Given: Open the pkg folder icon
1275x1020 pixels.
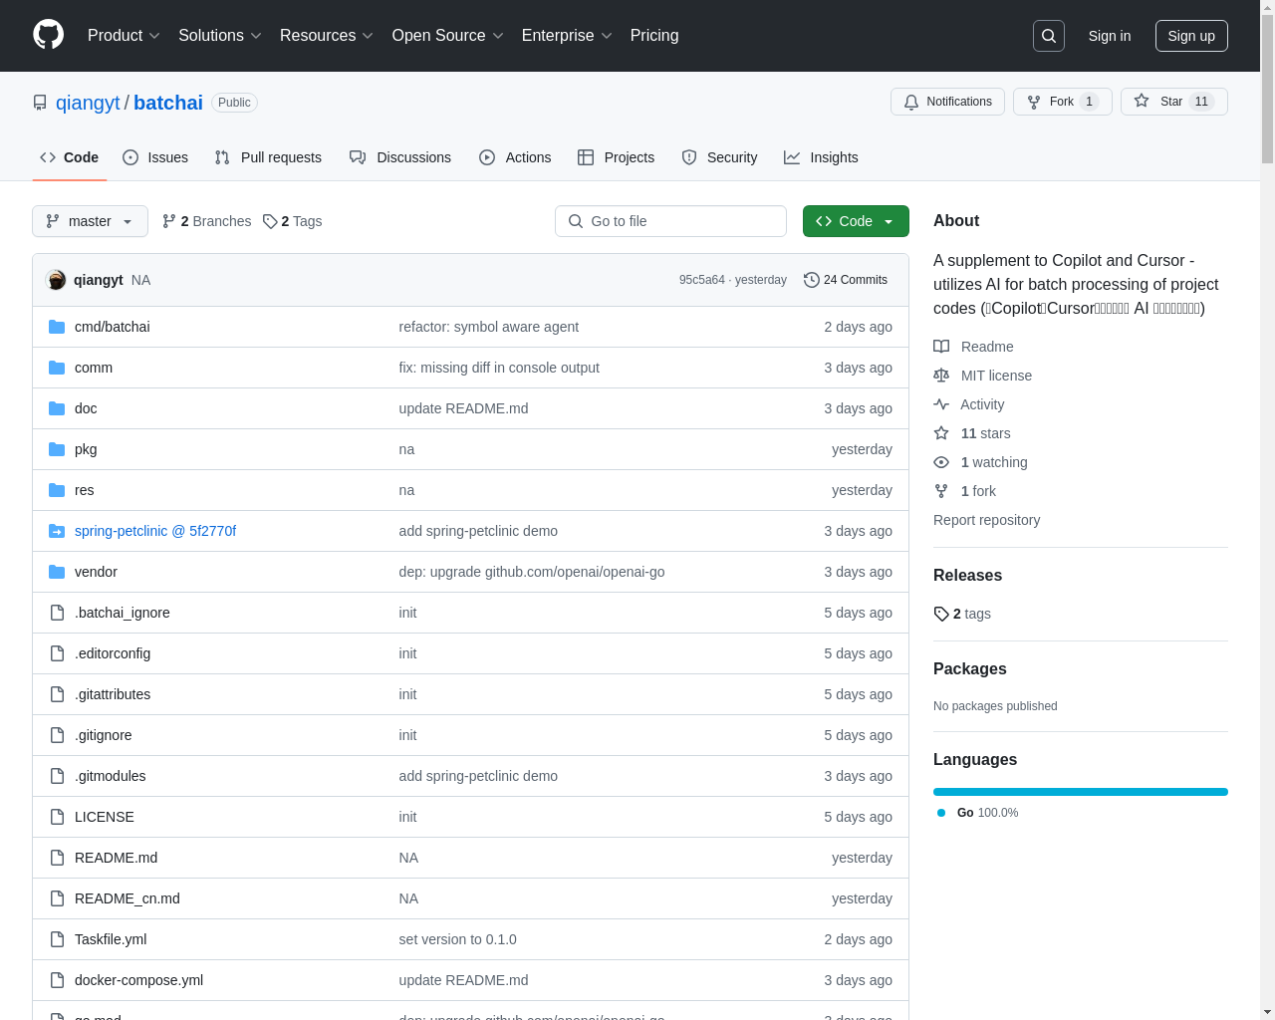Looking at the screenshot, I should [x=57, y=449].
